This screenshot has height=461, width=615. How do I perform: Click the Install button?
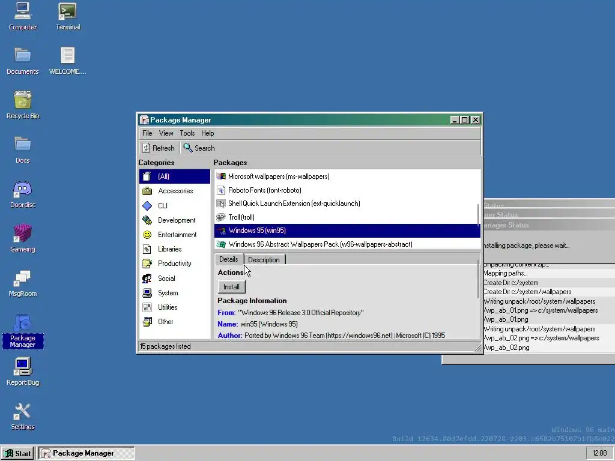[231, 287]
